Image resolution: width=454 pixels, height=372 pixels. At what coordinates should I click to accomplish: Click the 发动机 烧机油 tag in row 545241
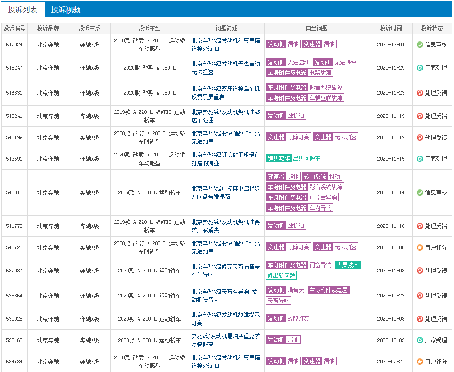click(286, 116)
